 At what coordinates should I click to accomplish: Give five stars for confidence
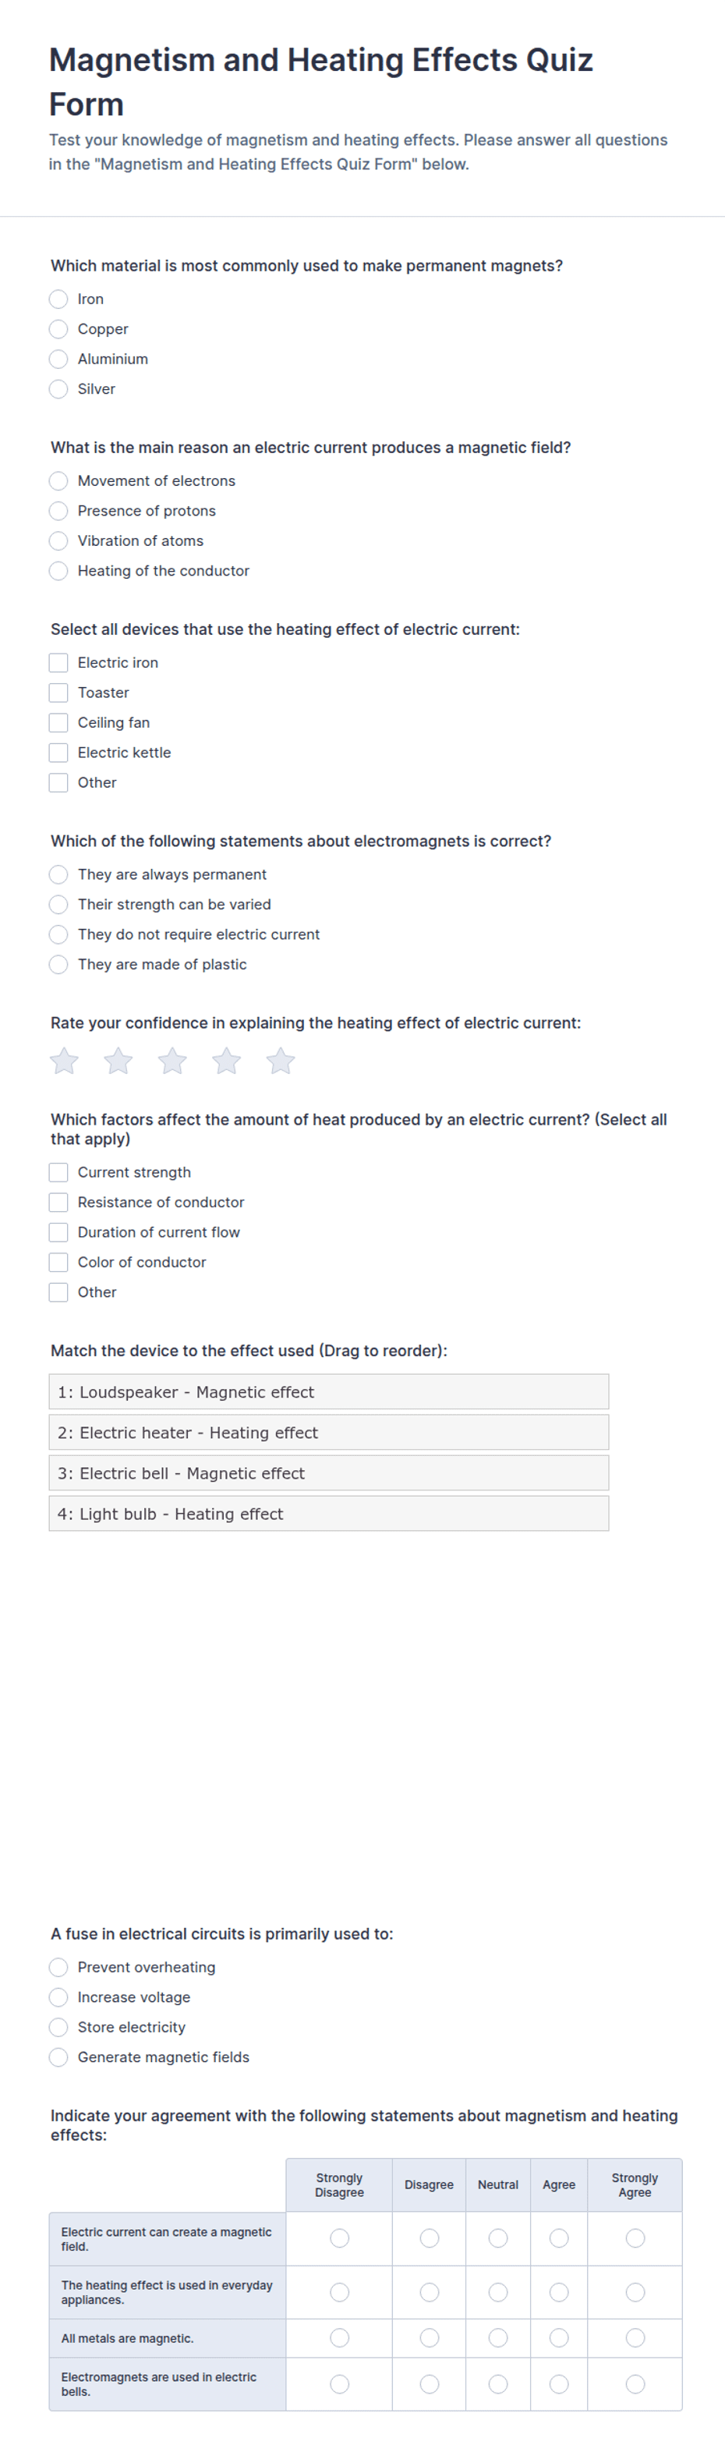(281, 1060)
